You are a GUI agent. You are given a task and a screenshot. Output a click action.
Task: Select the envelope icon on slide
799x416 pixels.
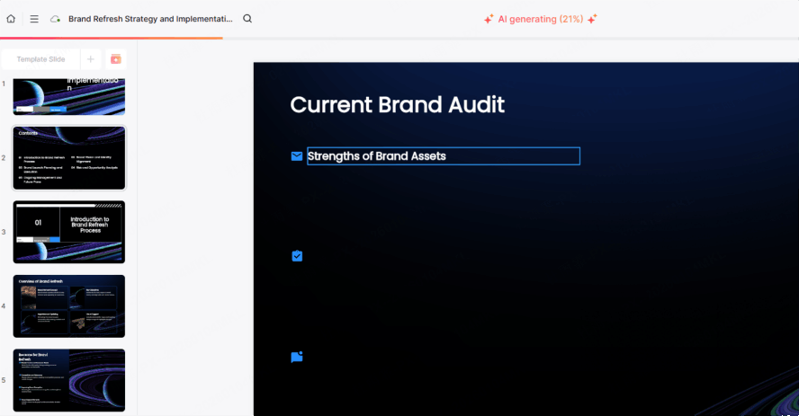(297, 156)
